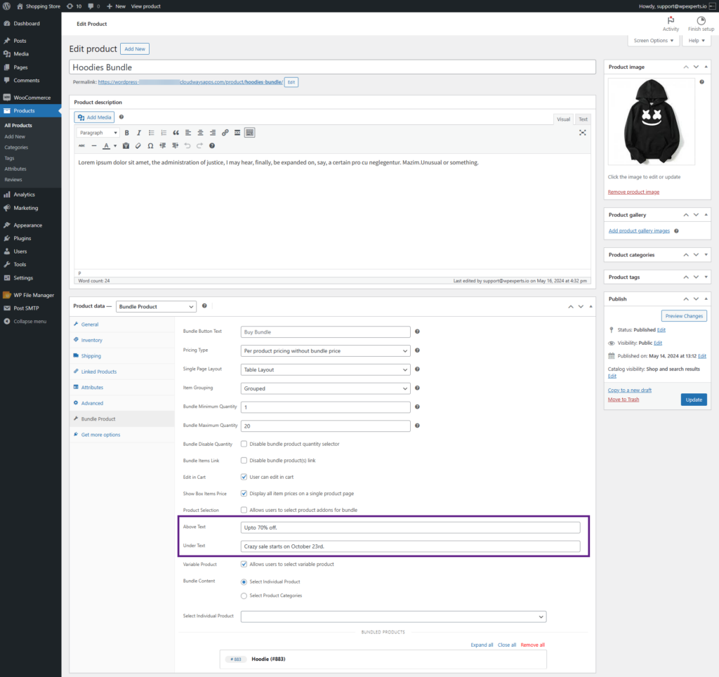Enable product addons selection for bundle
This screenshot has width=719, height=677.
244,510
